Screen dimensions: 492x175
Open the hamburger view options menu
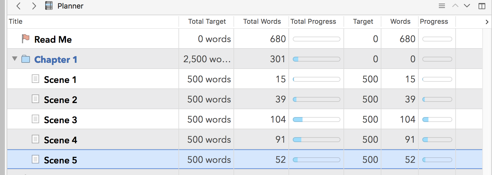[x=442, y=6]
